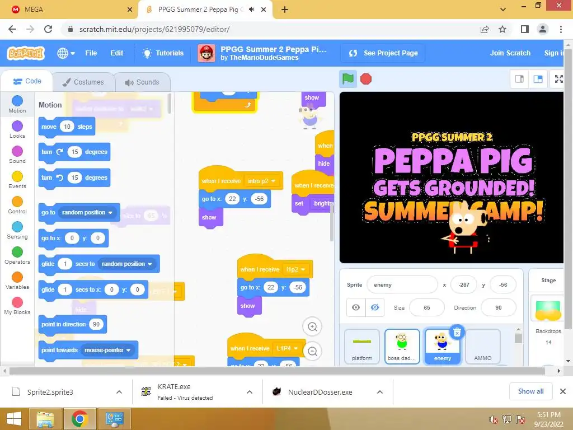Switch to small stage layout

click(x=519, y=79)
